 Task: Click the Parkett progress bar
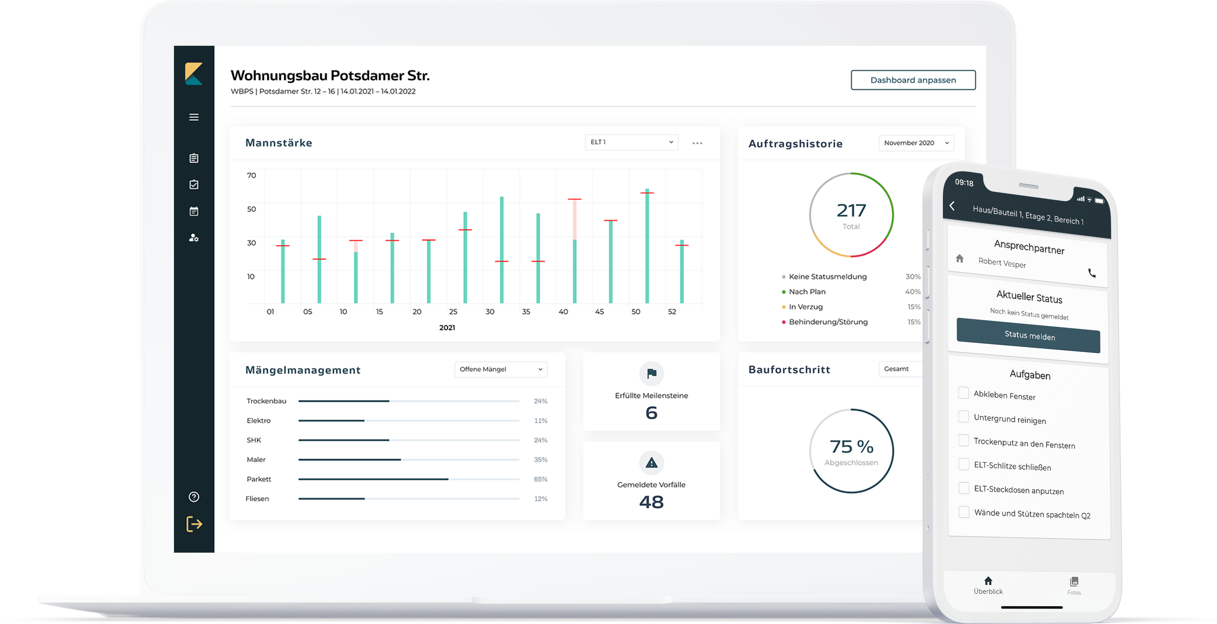coord(409,479)
